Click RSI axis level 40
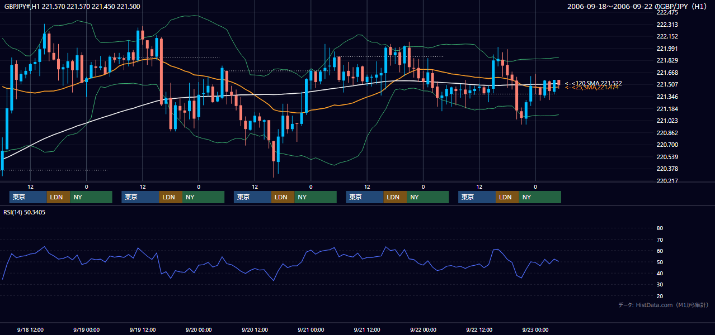715x335 pixels. click(660, 273)
